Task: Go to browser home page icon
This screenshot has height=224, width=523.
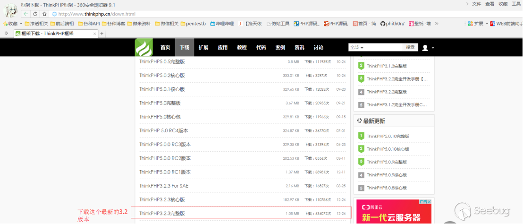Action: 44,14
